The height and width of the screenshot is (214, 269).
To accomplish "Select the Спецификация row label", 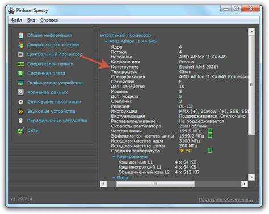I will tap(128, 76).
